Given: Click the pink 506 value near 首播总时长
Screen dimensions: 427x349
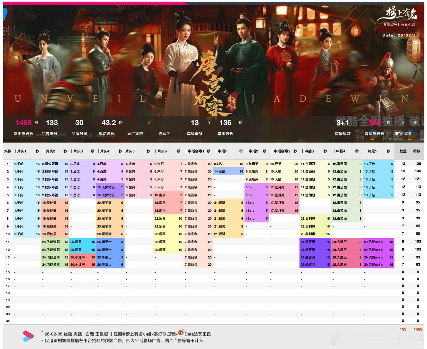Looking at the screenshot, I should (374, 122).
